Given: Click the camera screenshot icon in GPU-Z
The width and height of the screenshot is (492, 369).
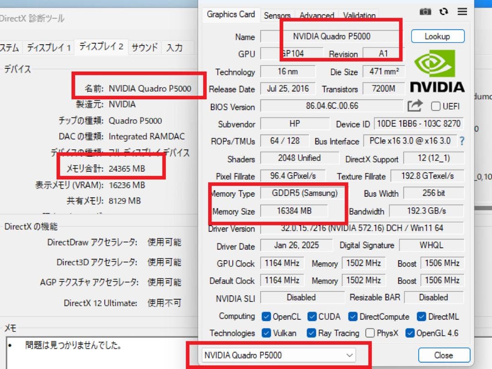Looking at the screenshot, I should [425, 12].
